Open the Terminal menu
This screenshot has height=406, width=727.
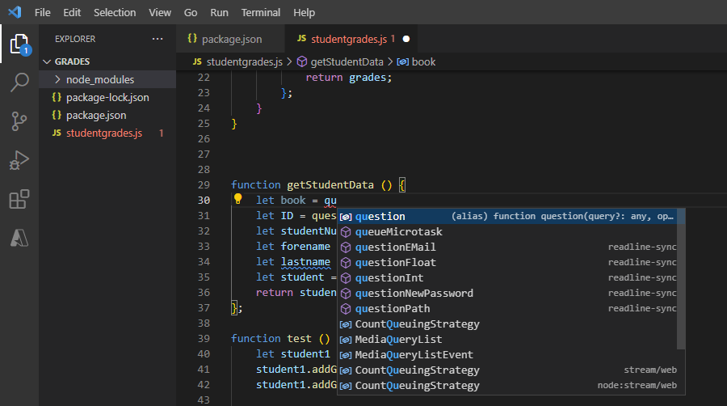[261, 13]
